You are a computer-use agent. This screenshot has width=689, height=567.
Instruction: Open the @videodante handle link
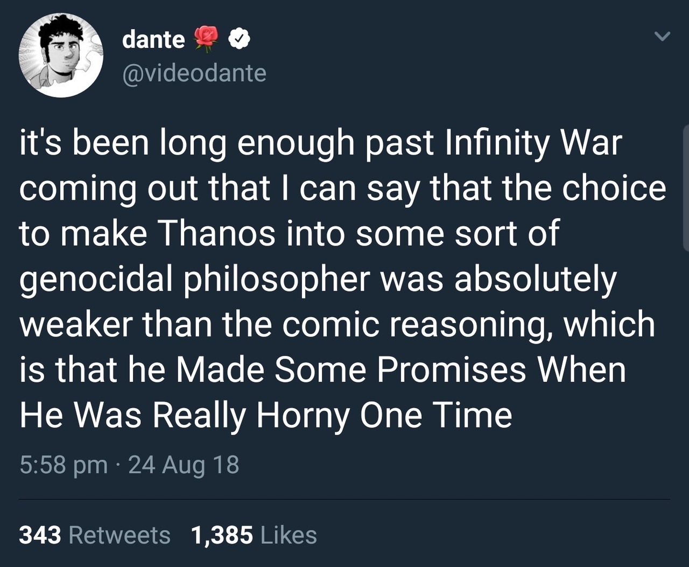click(194, 73)
